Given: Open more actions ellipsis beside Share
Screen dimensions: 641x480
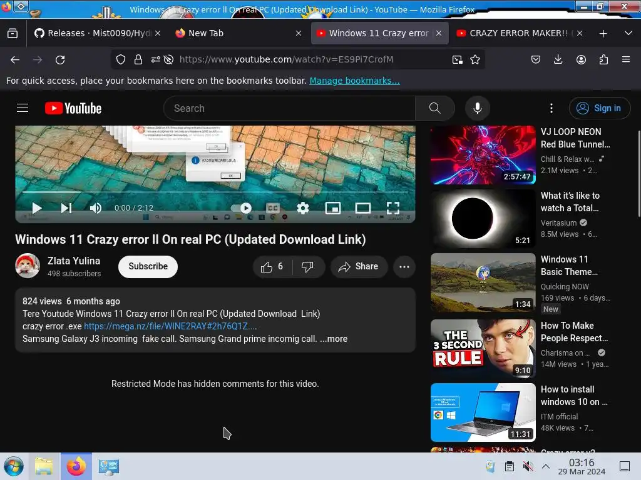Looking at the screenshot, I should [x=404, y=267].
